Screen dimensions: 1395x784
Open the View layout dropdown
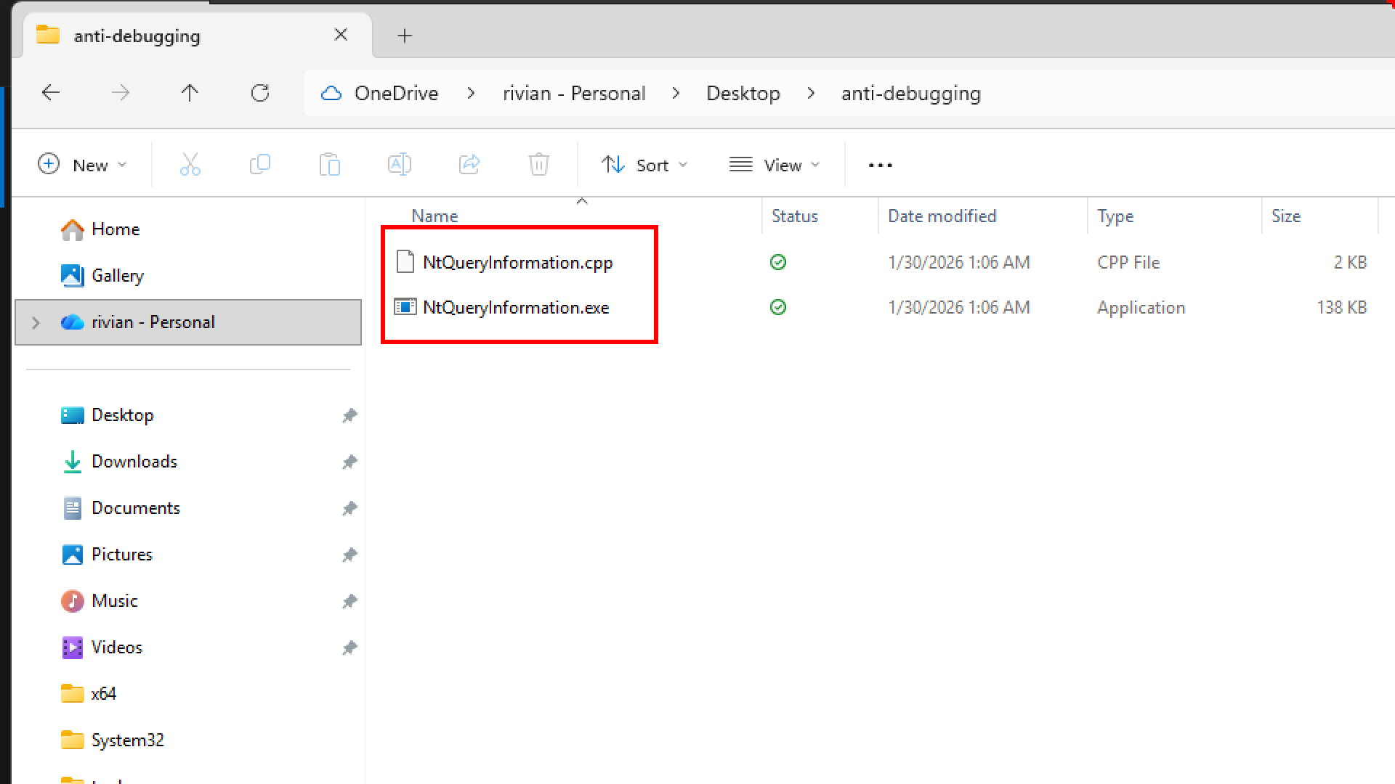(775, 165)
